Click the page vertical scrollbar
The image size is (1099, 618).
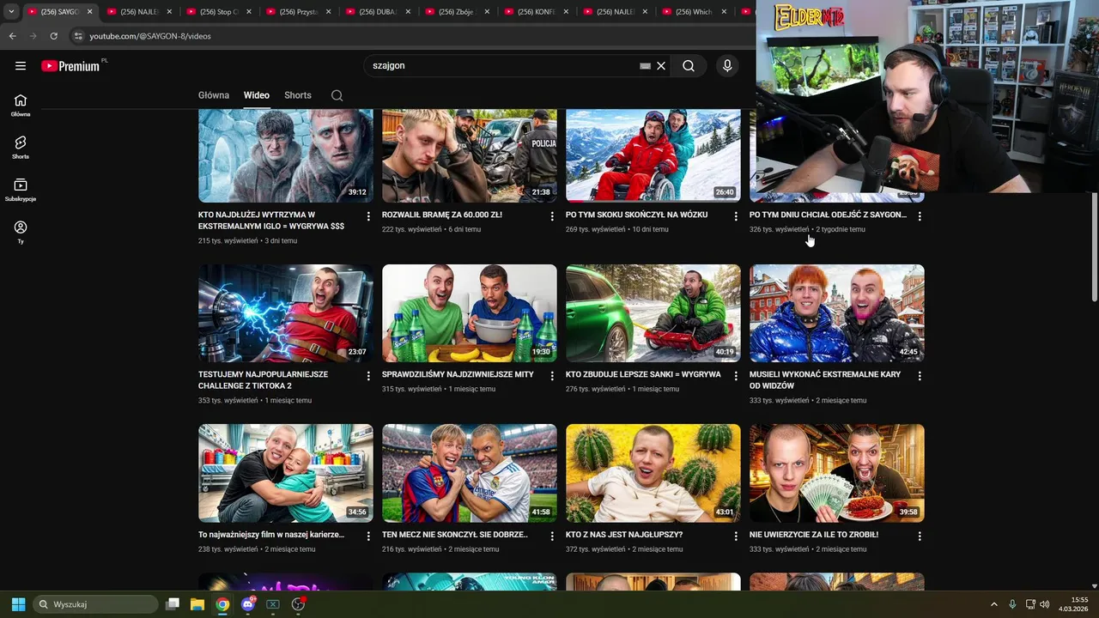click(x=1094, y=246)
